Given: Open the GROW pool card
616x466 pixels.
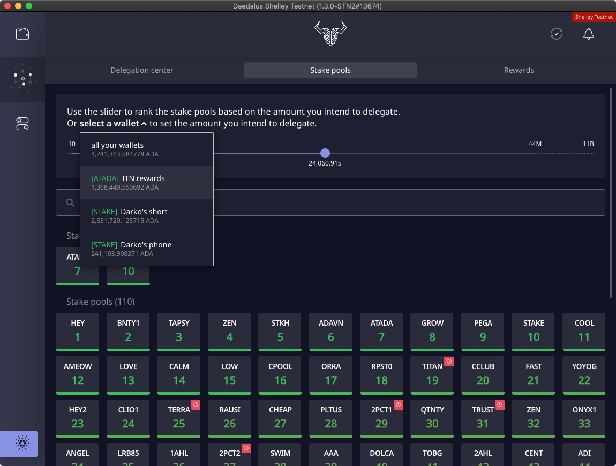Looking at the screenshot, I should [432, 332].
